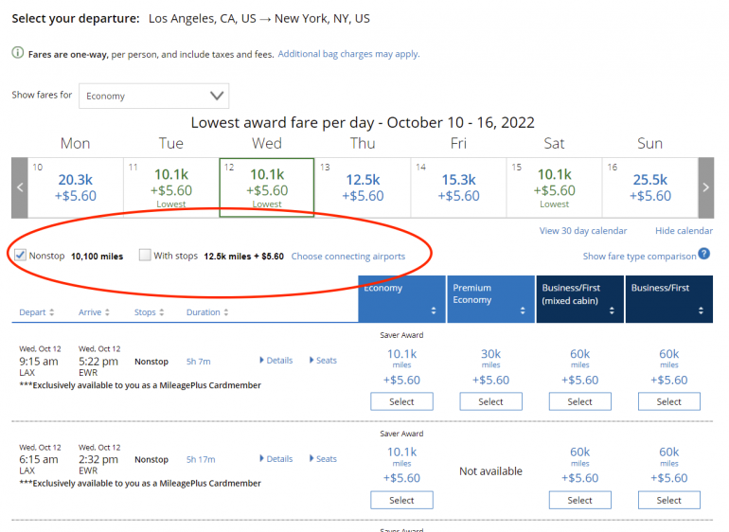Expand Details for the 9:15 am flight
Image resolution: width=729 pixels, height=532 pixels.
(x=276, y=361)
